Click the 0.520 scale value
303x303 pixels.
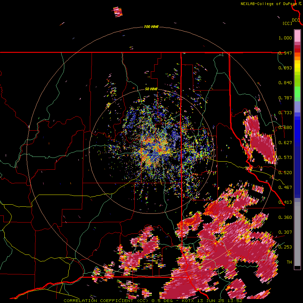(285, 173)
